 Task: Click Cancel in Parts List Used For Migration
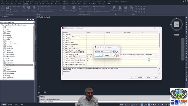pyautogui.click(x=107, y=55)
